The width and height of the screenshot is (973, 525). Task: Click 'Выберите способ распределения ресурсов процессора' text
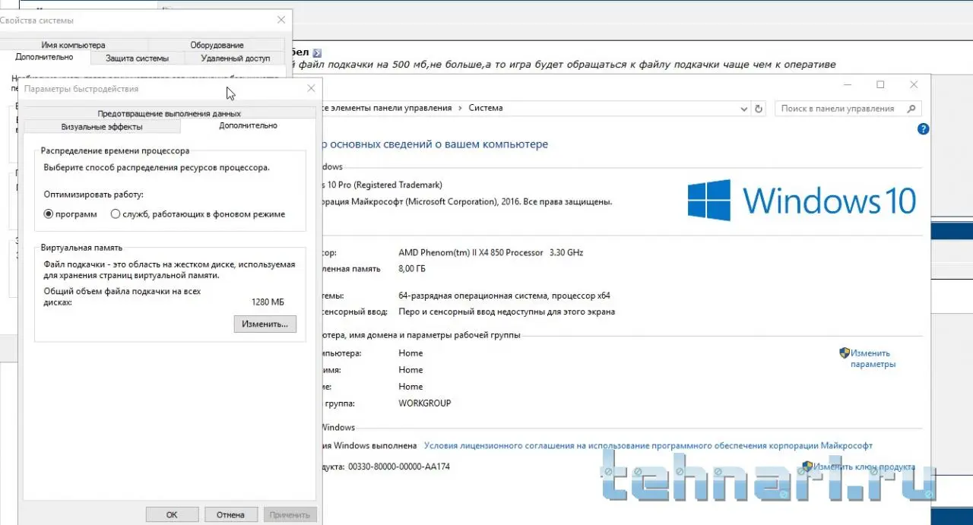pos(157,166)
